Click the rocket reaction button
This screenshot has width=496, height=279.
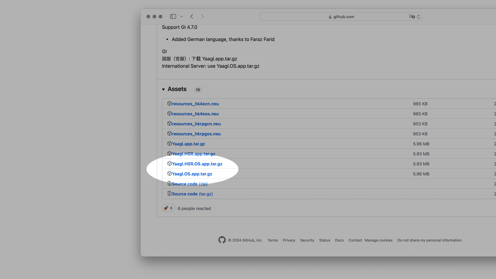[168, 208]
